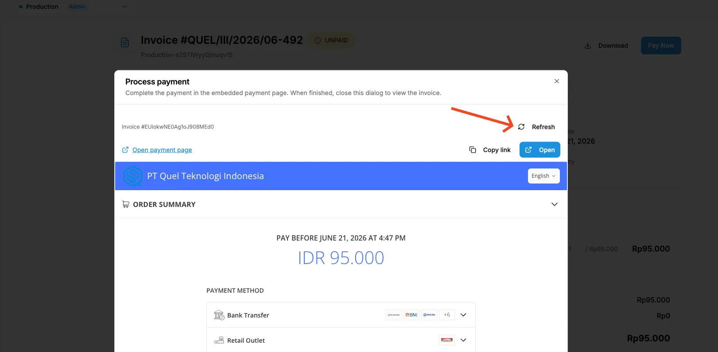Click the Refresh circular arrows icon
This screenshot has height=352, width=718.
click(x=521, y=127)
